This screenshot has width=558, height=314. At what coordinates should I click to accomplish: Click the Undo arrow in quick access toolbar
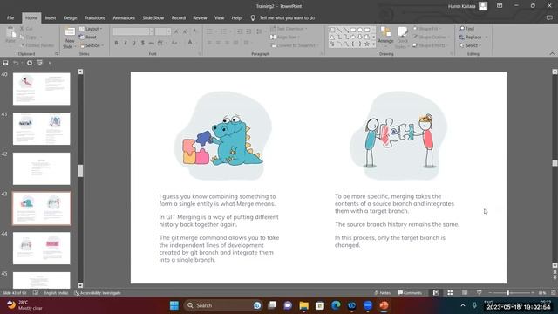(16, 63)
